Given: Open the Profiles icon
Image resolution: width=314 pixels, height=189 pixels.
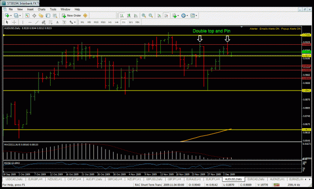Looking at the screenshot, I should (x=16, y=16).
